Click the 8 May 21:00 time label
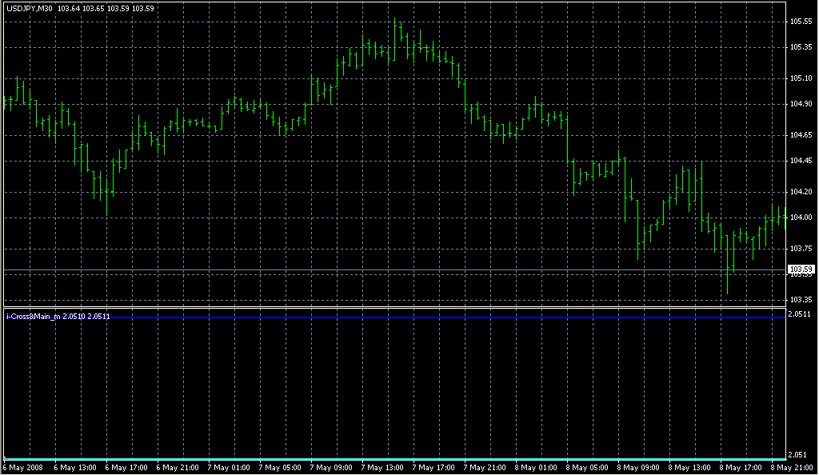This screenshot has height=475, width=819. pyautogui.click(x=792, y=469)
